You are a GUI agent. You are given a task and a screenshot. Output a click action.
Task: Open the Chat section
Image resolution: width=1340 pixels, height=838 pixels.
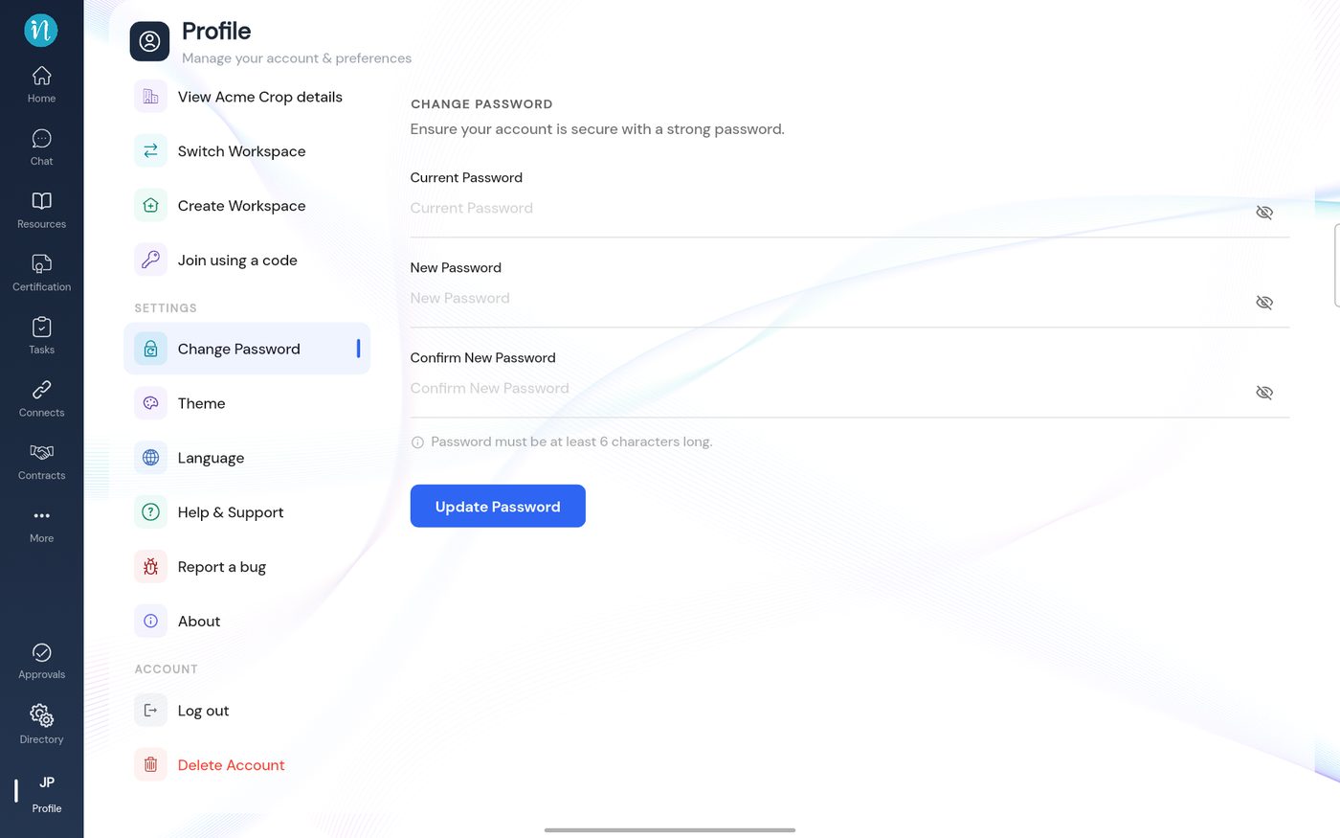point(41,147)
